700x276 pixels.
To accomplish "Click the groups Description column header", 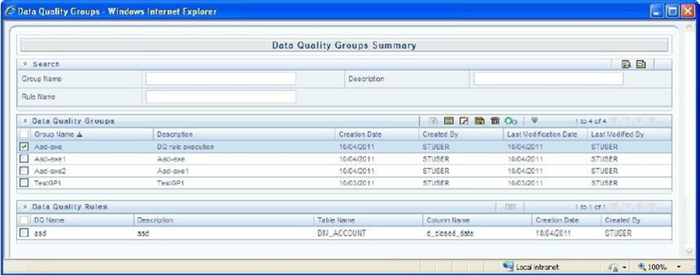I will pos(175,134).
